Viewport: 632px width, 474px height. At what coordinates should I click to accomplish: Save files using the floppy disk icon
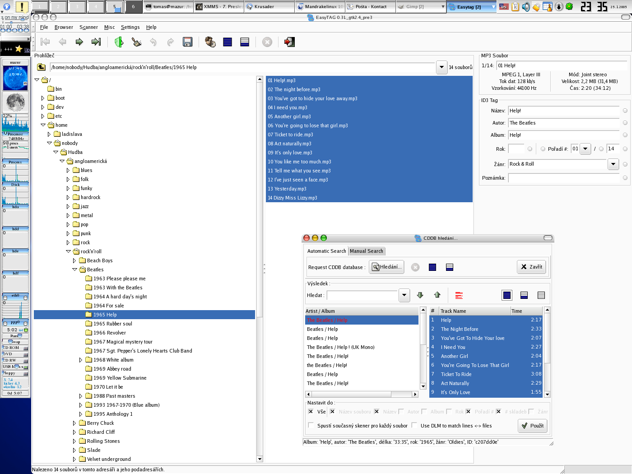187,42
